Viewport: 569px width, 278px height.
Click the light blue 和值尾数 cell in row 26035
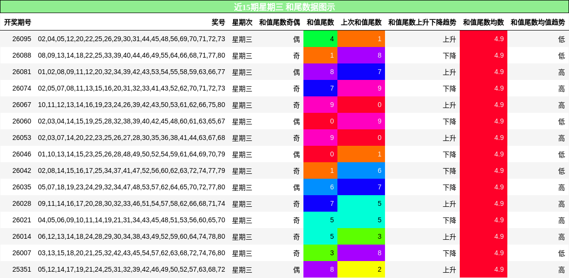click(320, 187)
